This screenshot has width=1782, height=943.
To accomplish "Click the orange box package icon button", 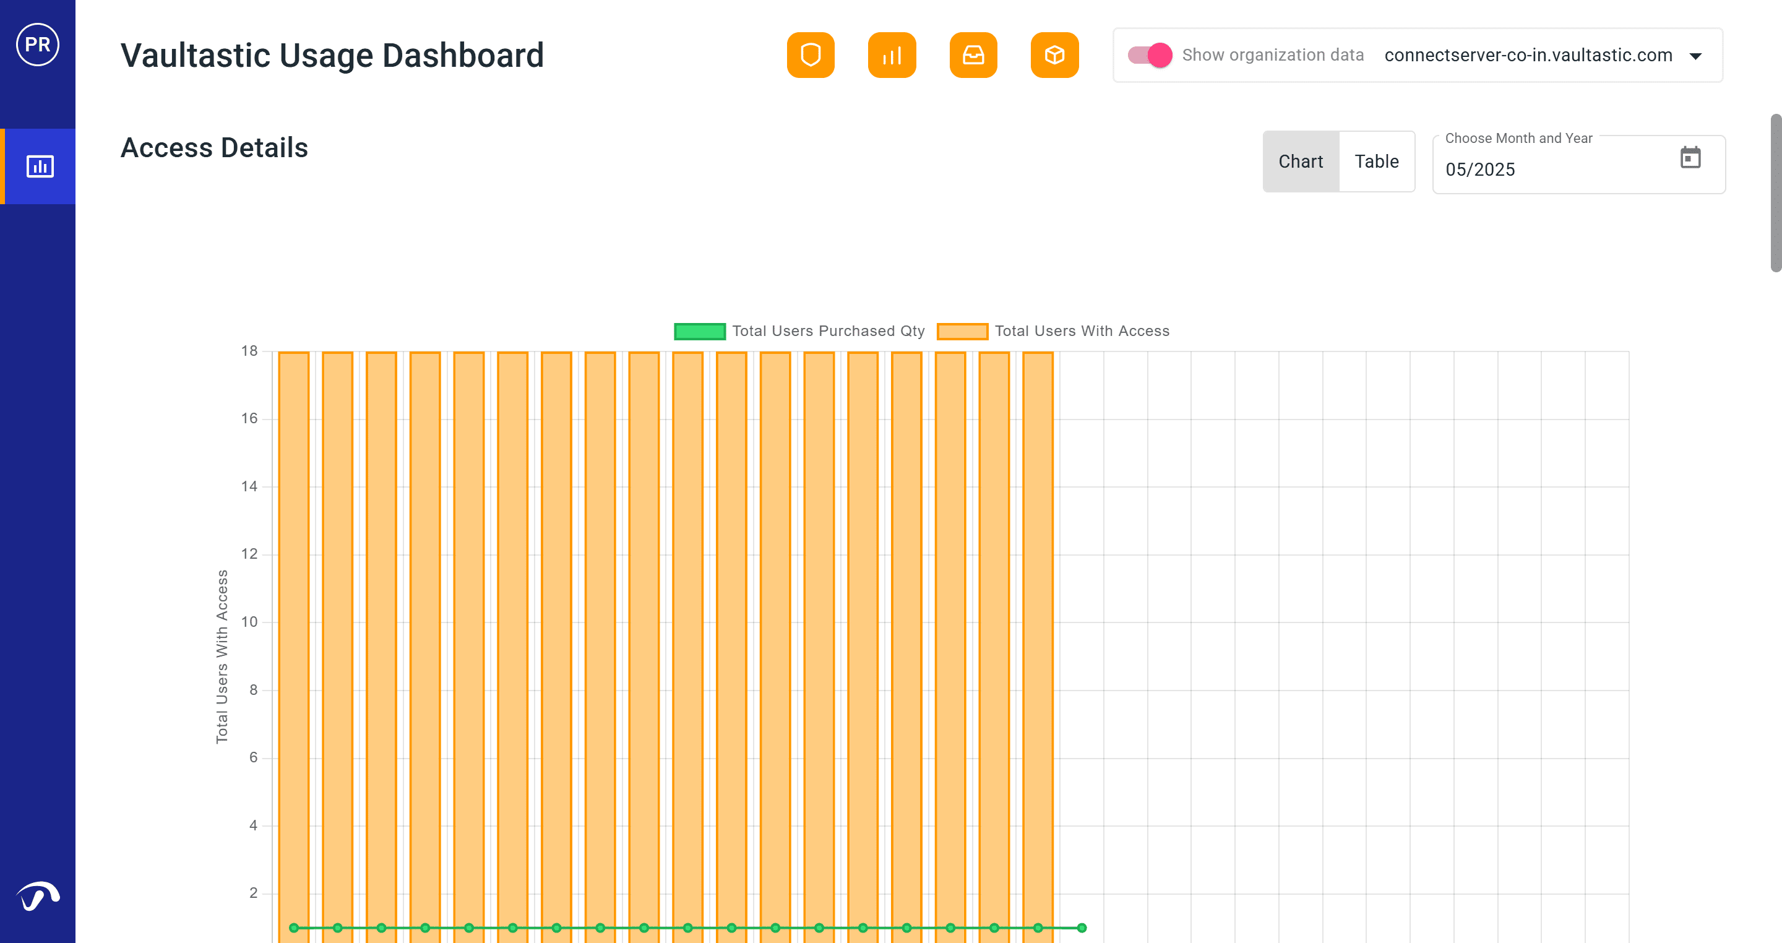I will pyautogui.click(x=1054, y=54).
